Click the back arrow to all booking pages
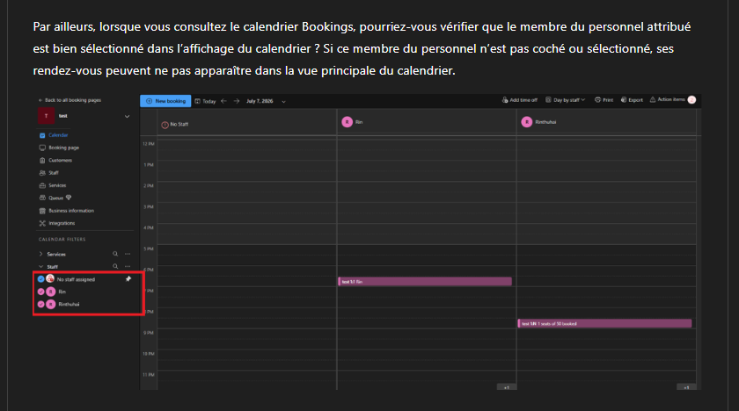 pos(40,100)
